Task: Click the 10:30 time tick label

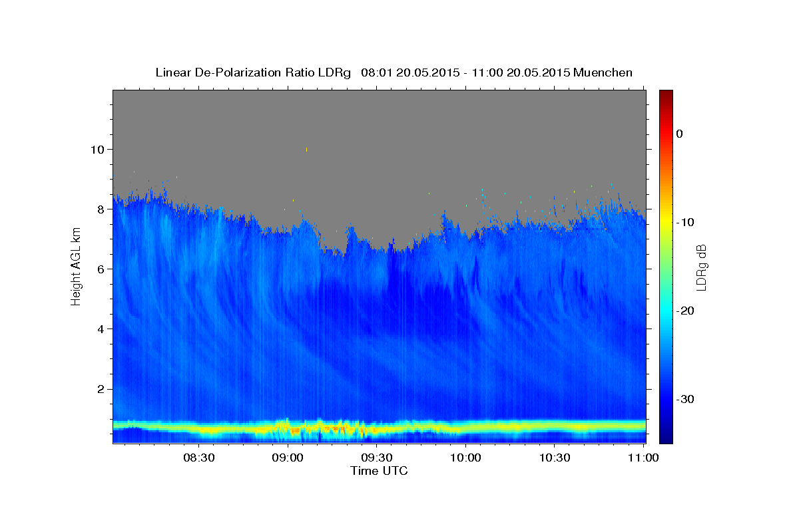Action: point(555,458)
